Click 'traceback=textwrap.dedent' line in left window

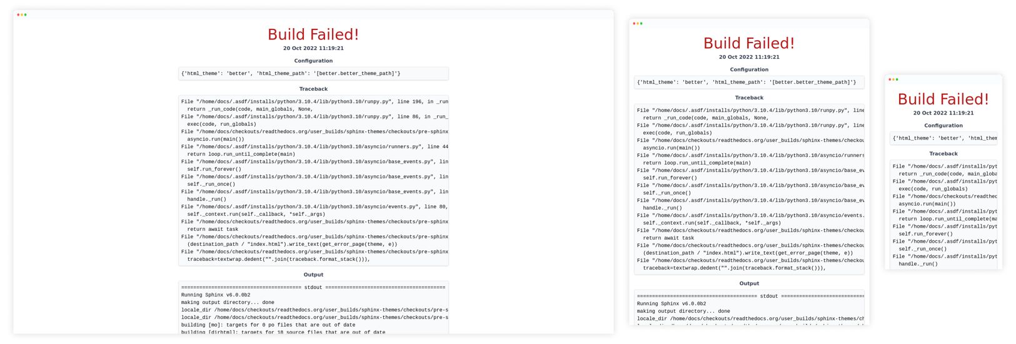279,259
